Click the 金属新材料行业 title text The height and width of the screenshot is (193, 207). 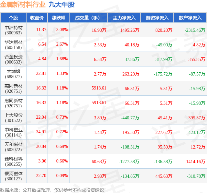[x=23, y=5]
